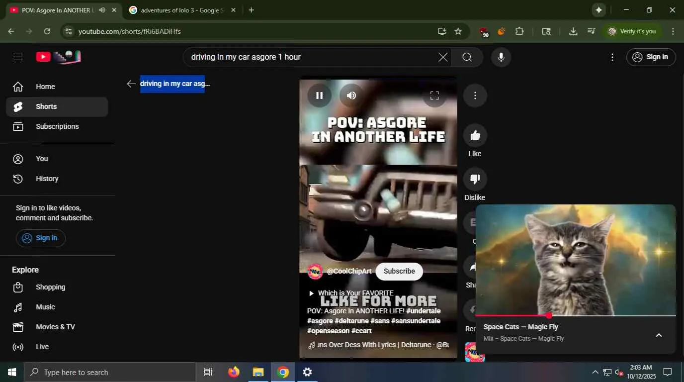
Task: Open Music under Explore
Action: (57, 307)
